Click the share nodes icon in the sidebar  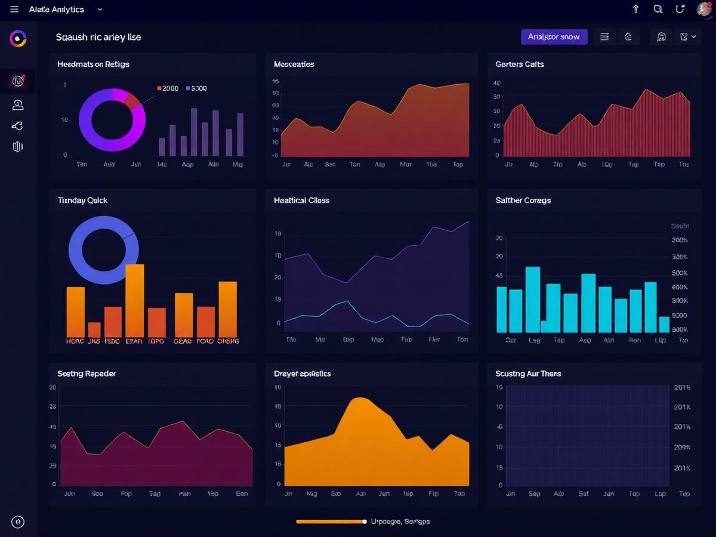(x=17, y=126)
